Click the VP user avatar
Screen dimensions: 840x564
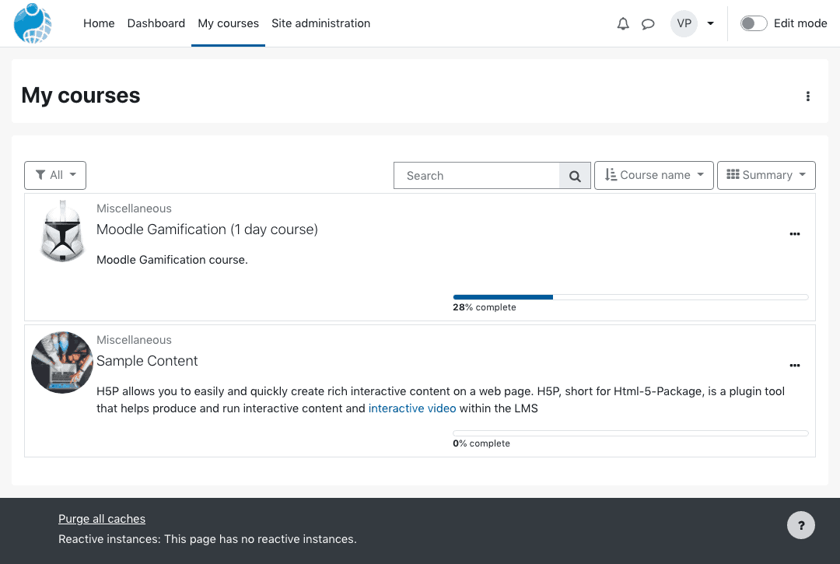(x=684, y=23)
